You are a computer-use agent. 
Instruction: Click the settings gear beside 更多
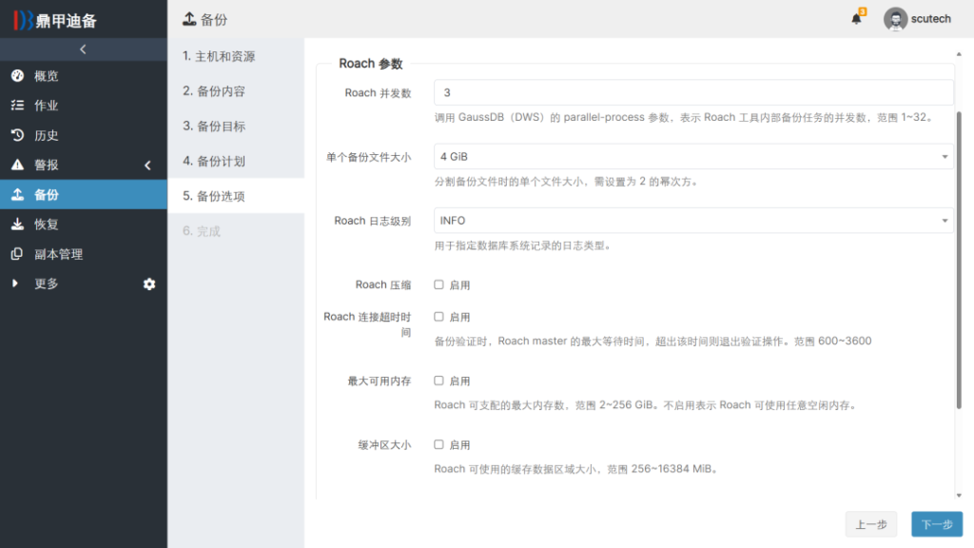[149, 284]
